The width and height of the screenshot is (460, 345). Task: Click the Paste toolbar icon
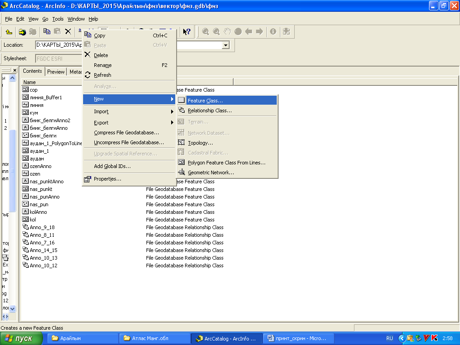pos(57,31)
